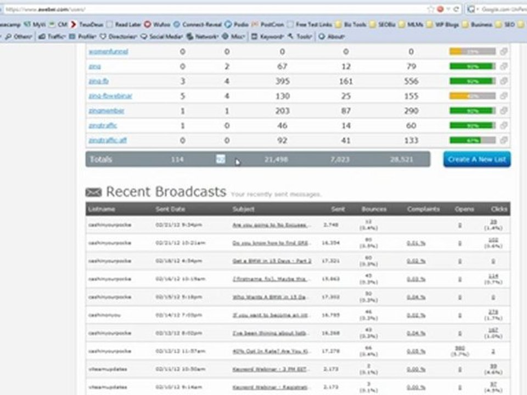527x395 pixels.
Task: Click the orange progress bar for zing-fbwebinar
Action: (472, 95)
